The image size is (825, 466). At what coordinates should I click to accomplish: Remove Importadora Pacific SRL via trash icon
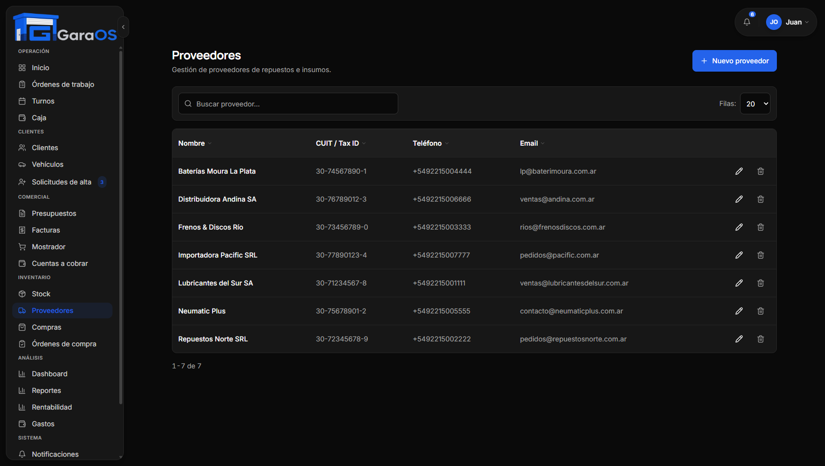[761, 255]
